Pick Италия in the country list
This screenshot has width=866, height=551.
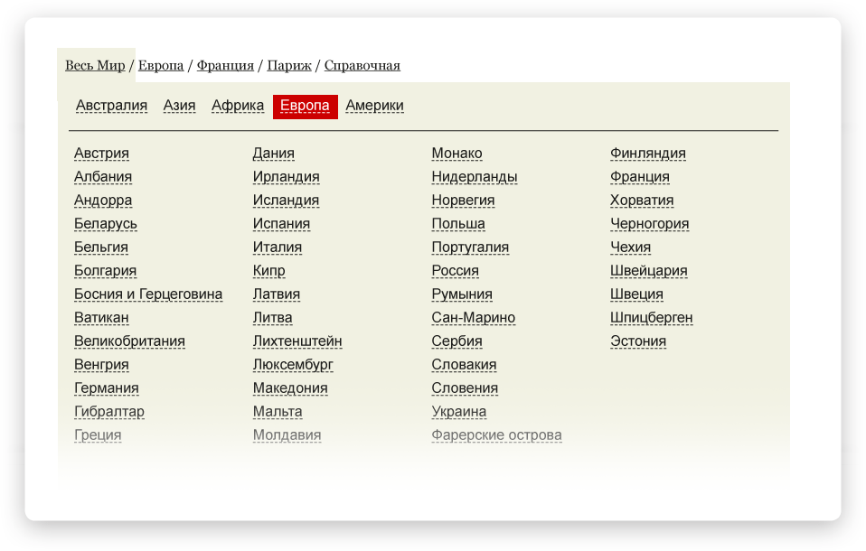[278, 247]
